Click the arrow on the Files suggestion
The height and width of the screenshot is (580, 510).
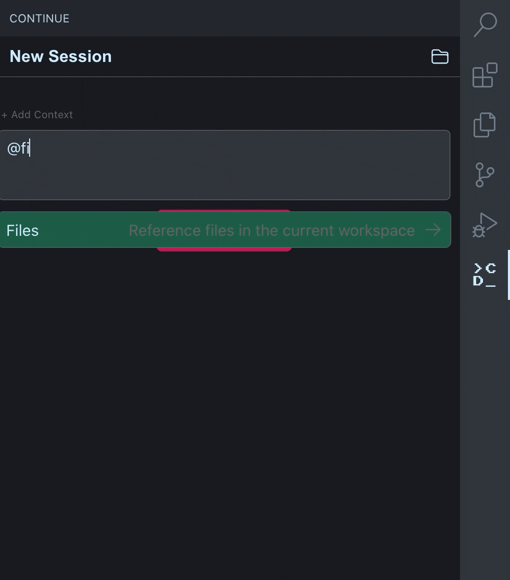pyautogui.click(x=433, y=230)
